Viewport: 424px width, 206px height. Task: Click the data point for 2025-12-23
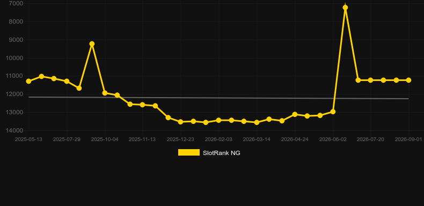tap(181, 122)
